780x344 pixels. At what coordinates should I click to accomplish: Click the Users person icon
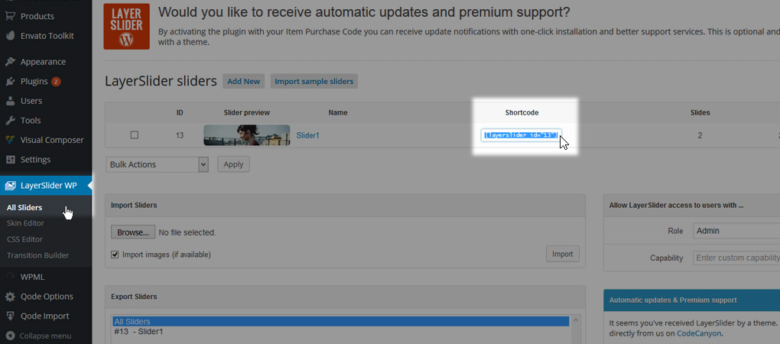(x=9, y=101)
